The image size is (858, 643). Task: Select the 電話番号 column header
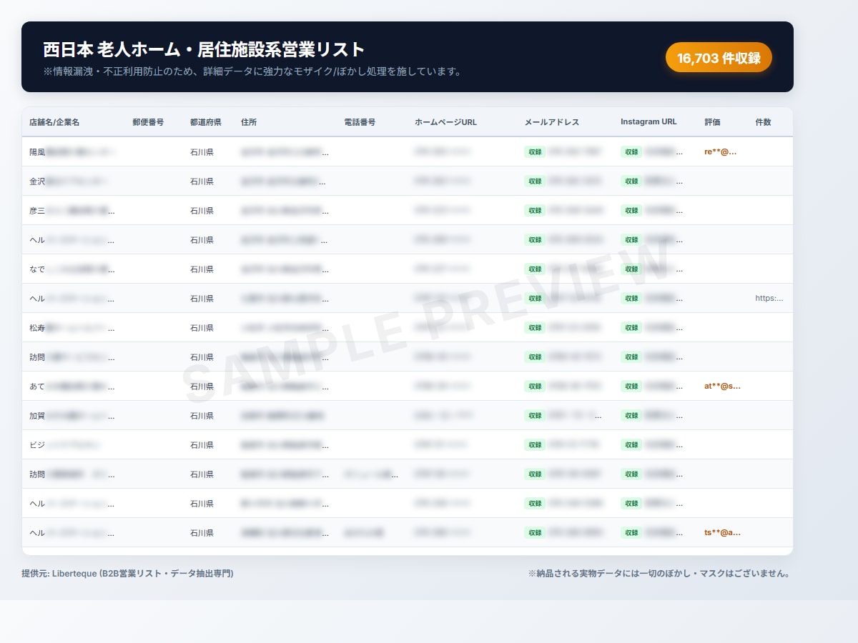click(360, 122)
